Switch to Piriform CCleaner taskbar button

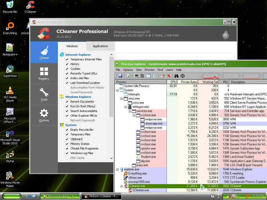click(101, 196)
